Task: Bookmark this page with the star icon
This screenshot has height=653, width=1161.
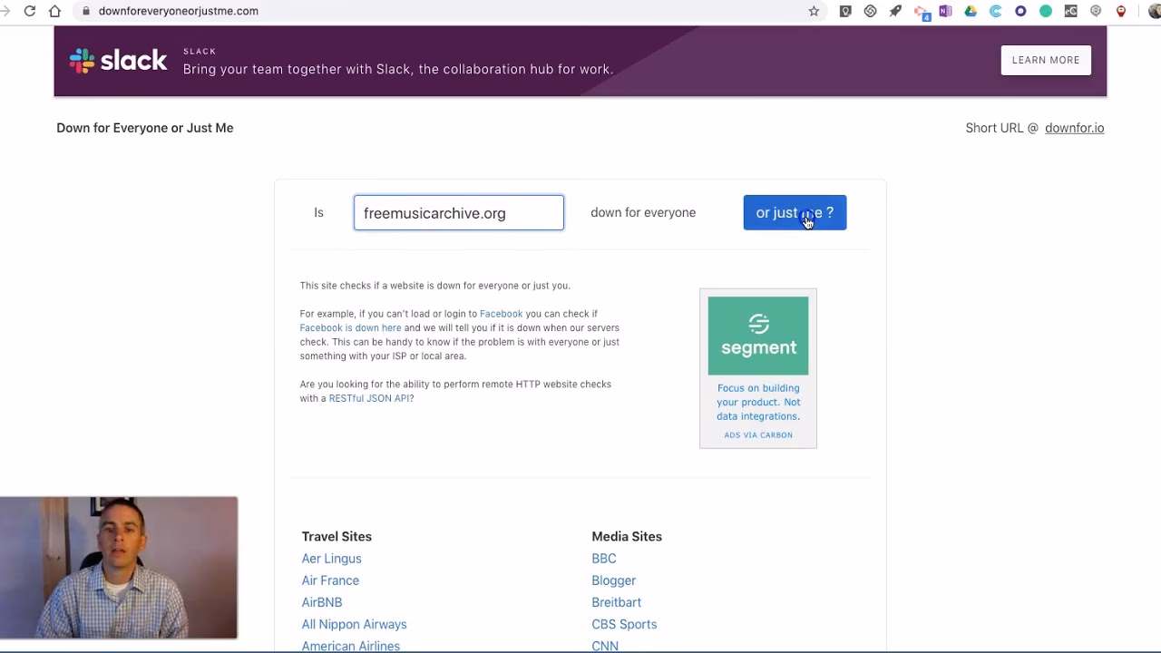Action: [x=814, y=11]
